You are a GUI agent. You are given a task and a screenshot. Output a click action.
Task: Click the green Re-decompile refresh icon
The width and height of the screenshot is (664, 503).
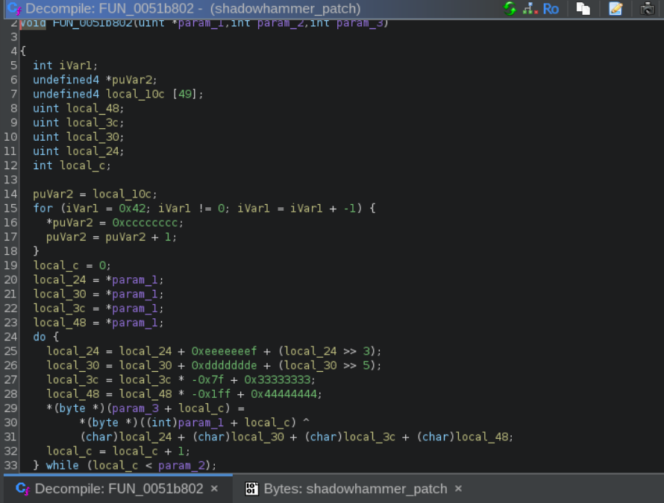[x=510, y=8]
